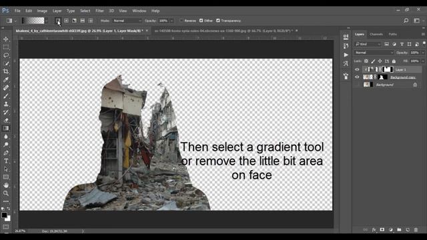
Task: Choose Angle Gradient style in options bar
Action: coord(74,21)
